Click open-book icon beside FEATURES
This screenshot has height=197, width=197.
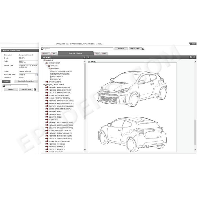(49, 66)
